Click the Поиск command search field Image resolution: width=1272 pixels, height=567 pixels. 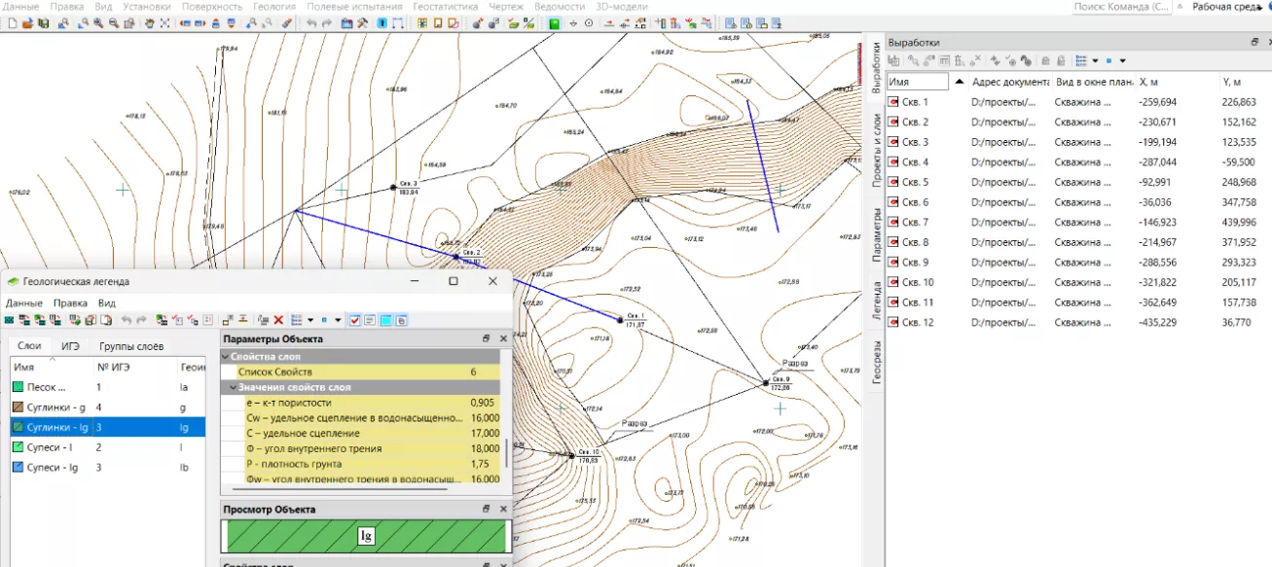1122,7
